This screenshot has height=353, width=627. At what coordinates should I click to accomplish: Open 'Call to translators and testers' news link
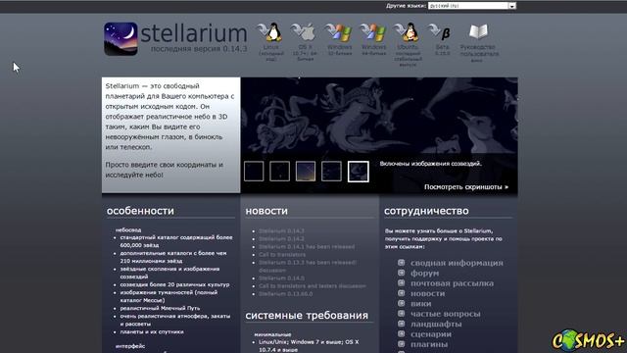pos(312,286)
